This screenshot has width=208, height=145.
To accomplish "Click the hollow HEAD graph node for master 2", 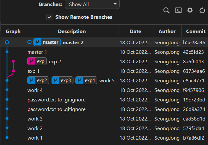I will click(x=7, y=42).
